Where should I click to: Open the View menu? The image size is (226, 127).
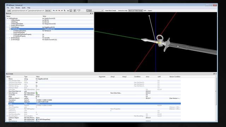tap(12, 8)
